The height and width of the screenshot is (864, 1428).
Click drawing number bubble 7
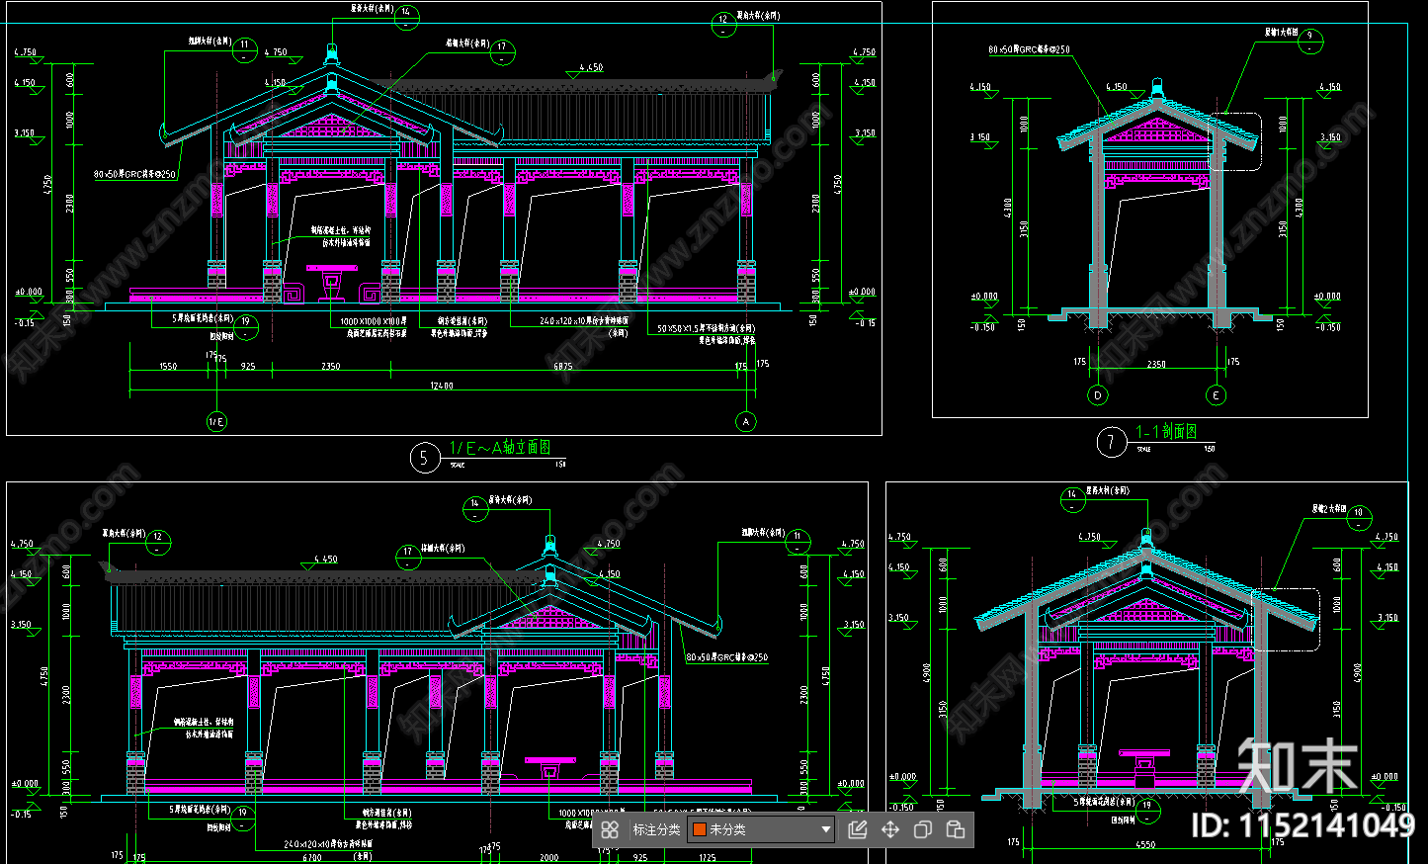tap(1111, 442)
